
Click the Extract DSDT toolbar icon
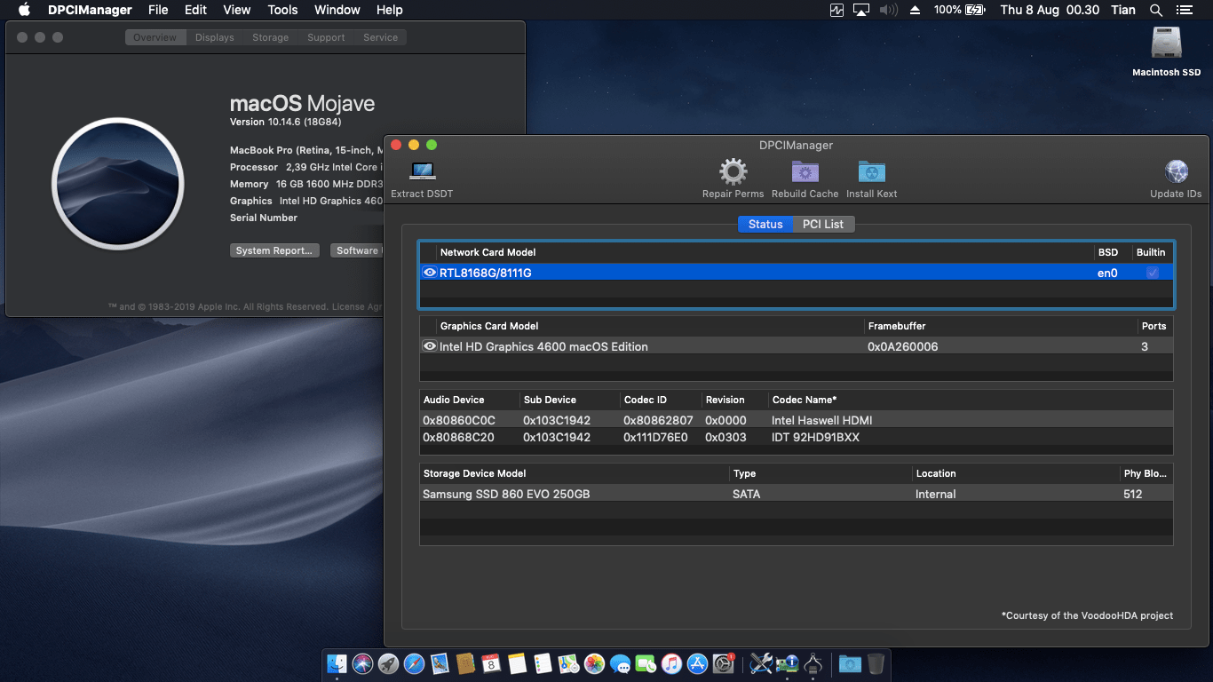(422, 173)
